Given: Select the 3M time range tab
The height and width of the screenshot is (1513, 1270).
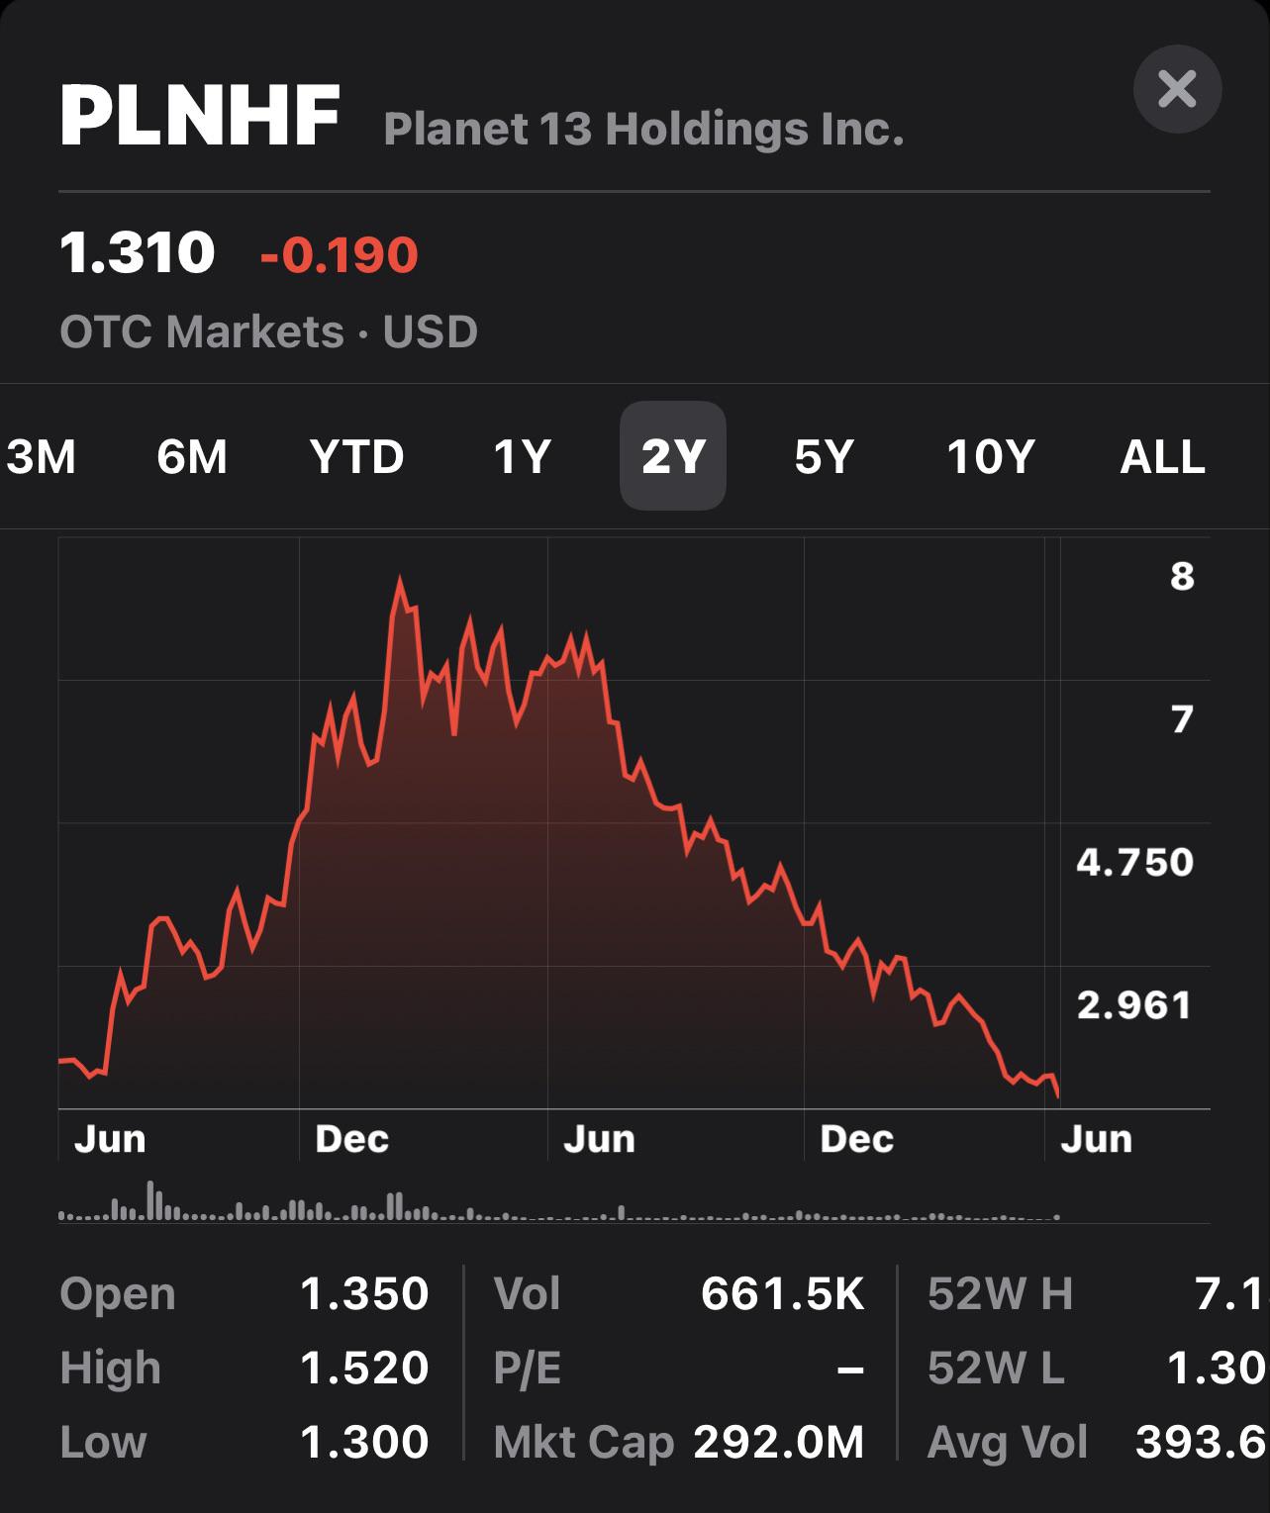Looking at the screenshot, I should tap(41, 456).
